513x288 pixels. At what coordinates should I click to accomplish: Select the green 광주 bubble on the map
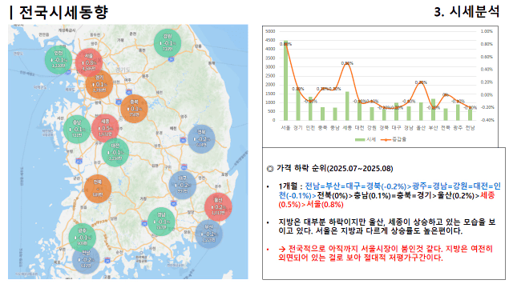82,238
